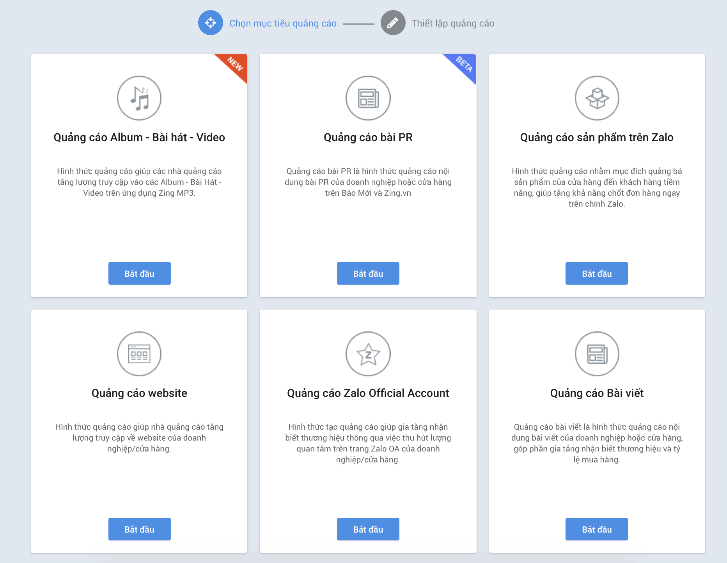This screenshot has height=563, width=727.
Task: Start the Album - Bài hát - Video ad
Action: [139, 273]
